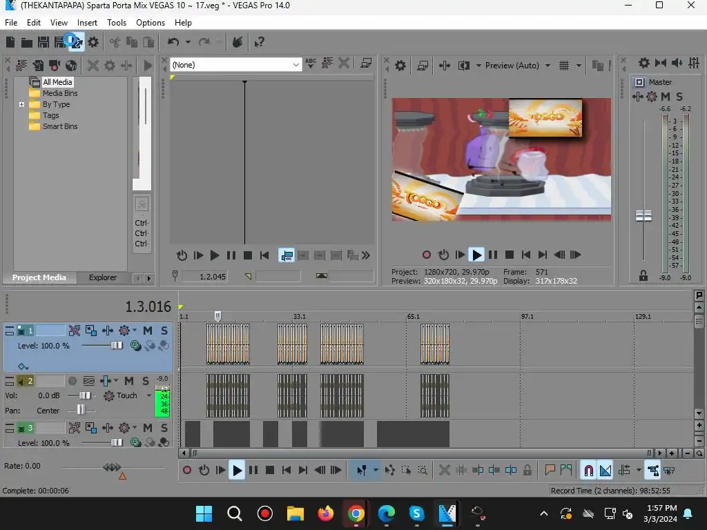Toggle Enable Snapping magnet button
The height and width of the screenshot is (530, 707).
point(588,471)
